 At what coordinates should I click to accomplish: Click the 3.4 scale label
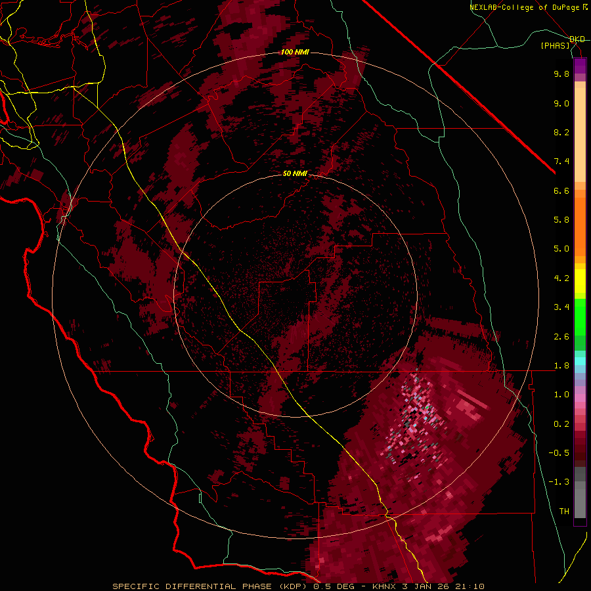[x=561, y=307]
